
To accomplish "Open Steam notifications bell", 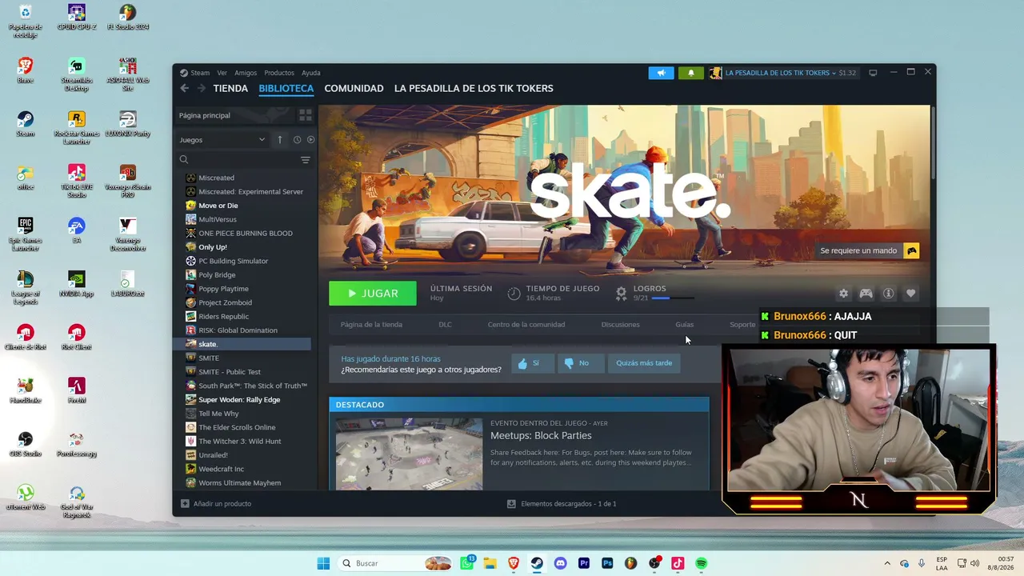I will [x=691, y=73].
